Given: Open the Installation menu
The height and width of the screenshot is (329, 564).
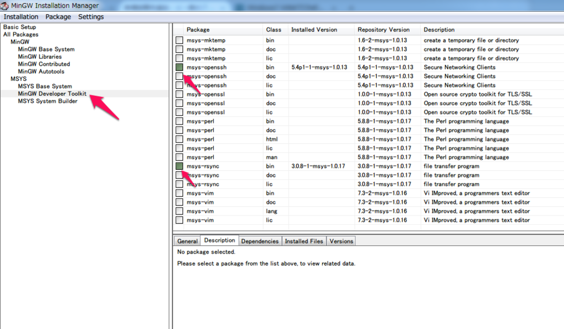Looking at the screenshot, I should point(21,17).
